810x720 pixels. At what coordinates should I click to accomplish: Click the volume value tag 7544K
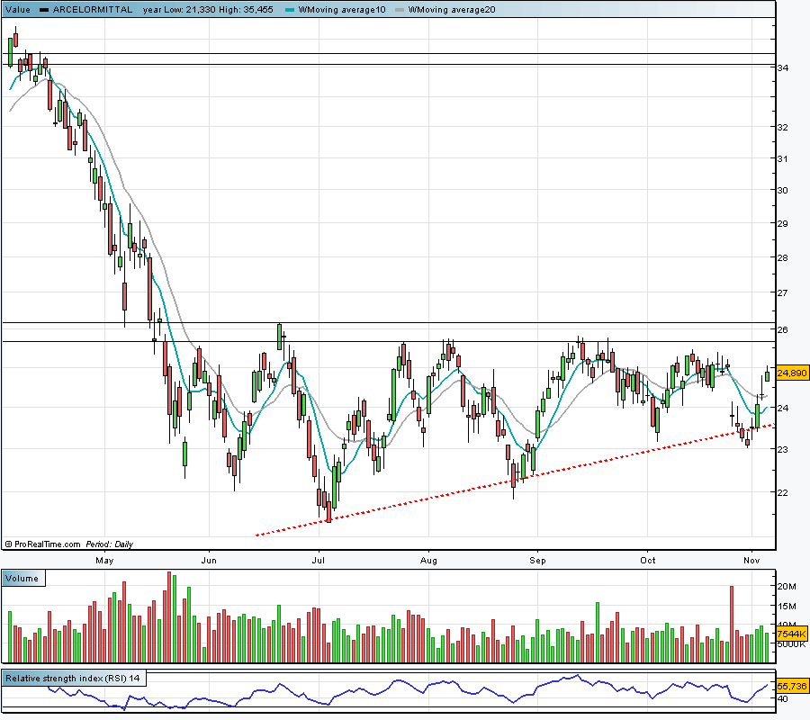[x=791, y=634]
